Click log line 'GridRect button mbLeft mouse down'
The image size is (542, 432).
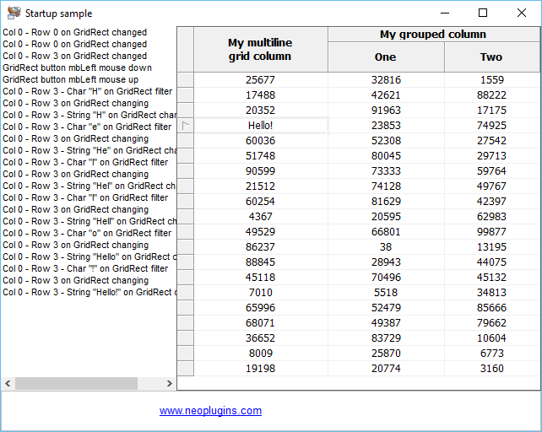tap(77, 67)
